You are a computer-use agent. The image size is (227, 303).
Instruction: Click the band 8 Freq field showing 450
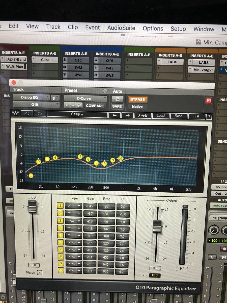106,258
